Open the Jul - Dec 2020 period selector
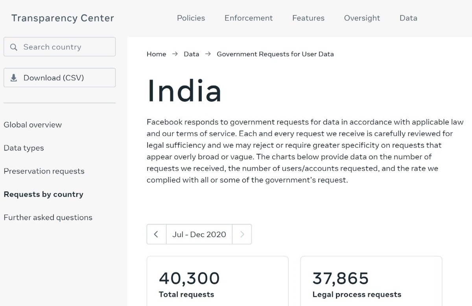The height and width of the screenshot is (306, 472). (x=199, y=234)
